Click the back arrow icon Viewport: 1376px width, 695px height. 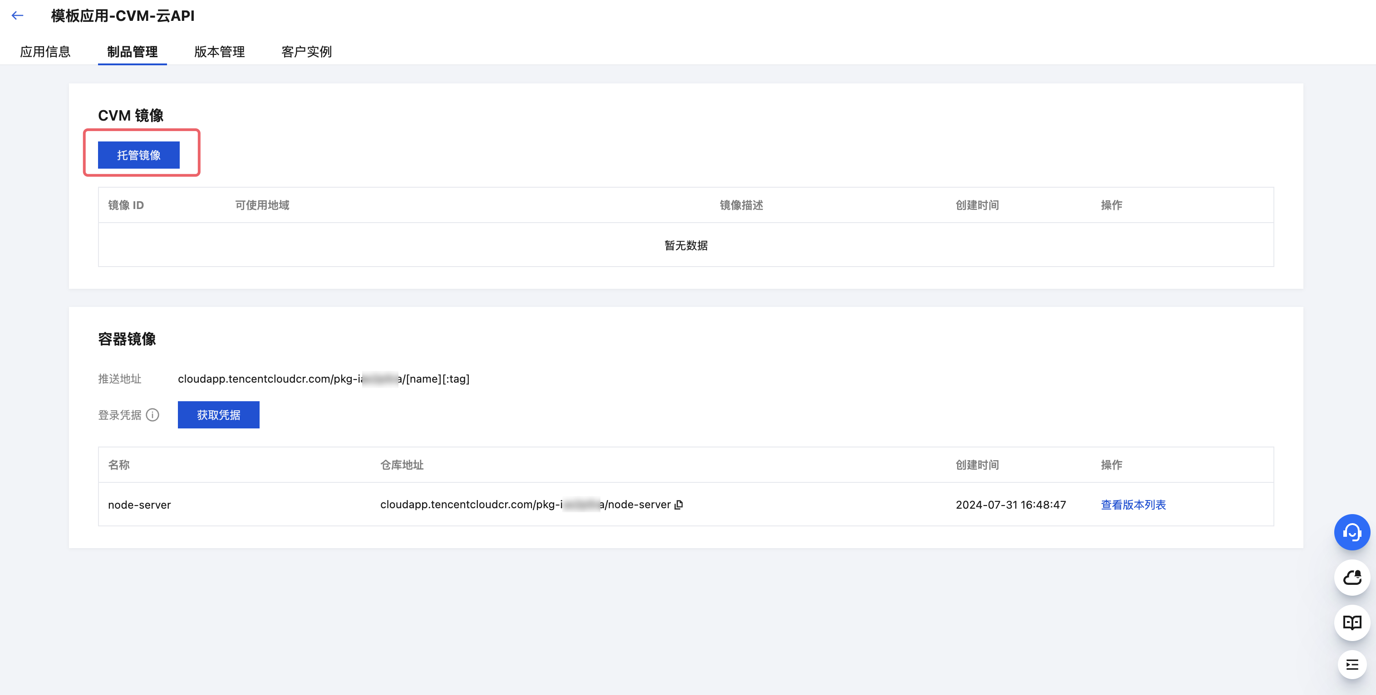tap(18, 15)
